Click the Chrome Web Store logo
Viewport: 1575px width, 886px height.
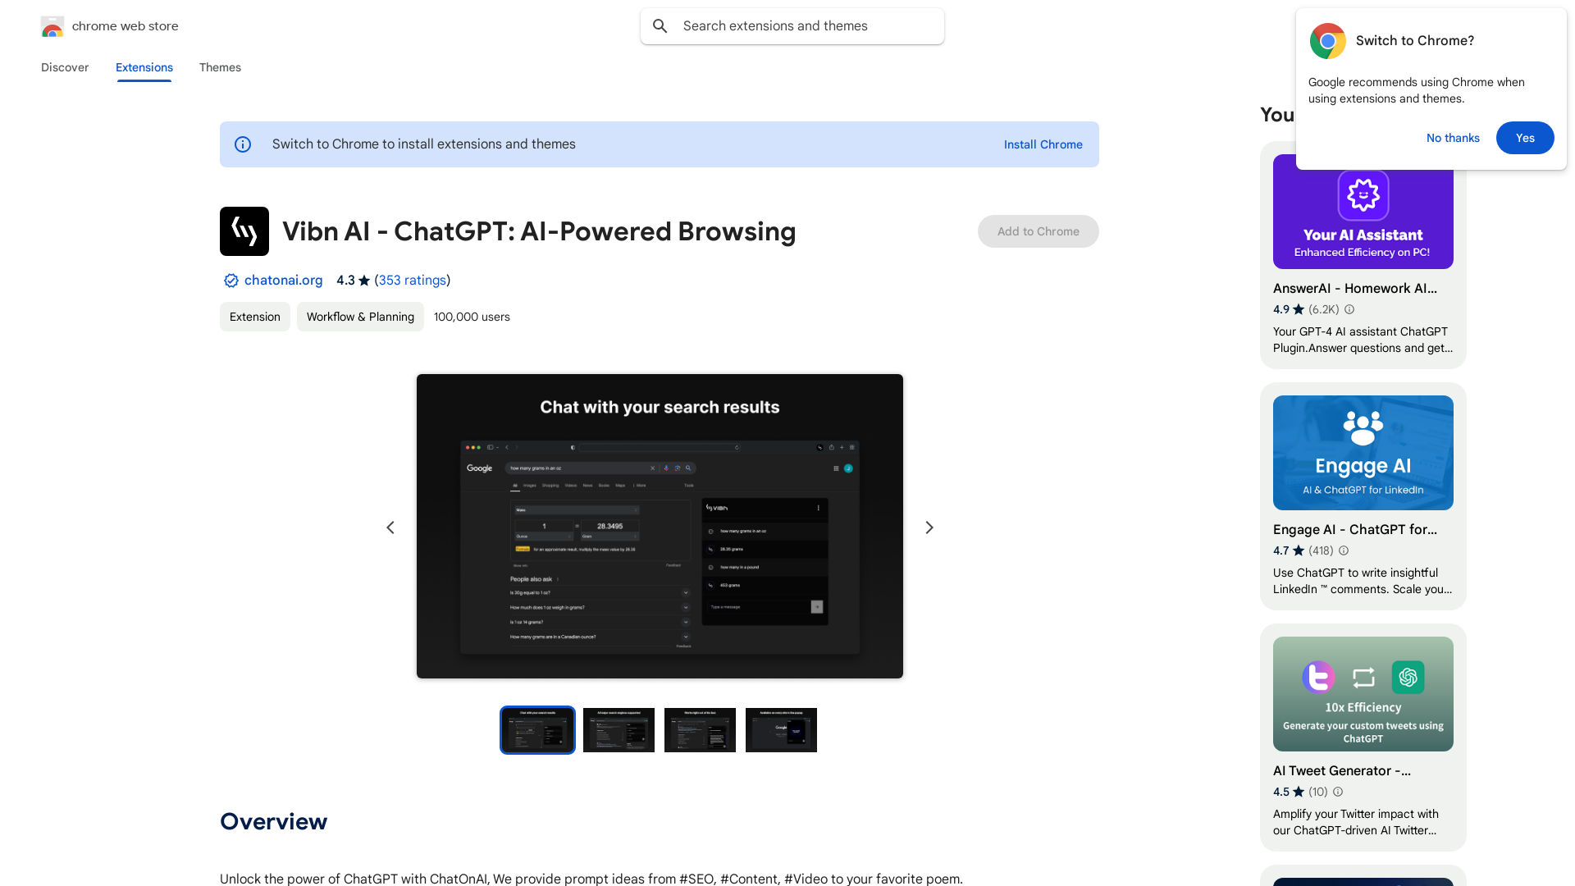[x=52, y=26]
